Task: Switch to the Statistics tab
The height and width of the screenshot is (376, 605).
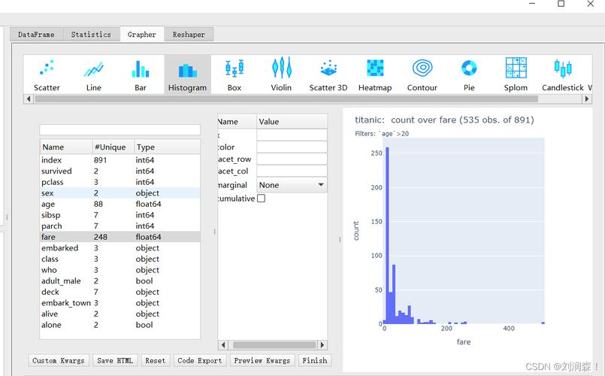Action: 91,35
